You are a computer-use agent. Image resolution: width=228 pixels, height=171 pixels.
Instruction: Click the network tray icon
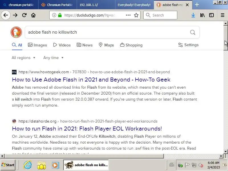point(194,165)
